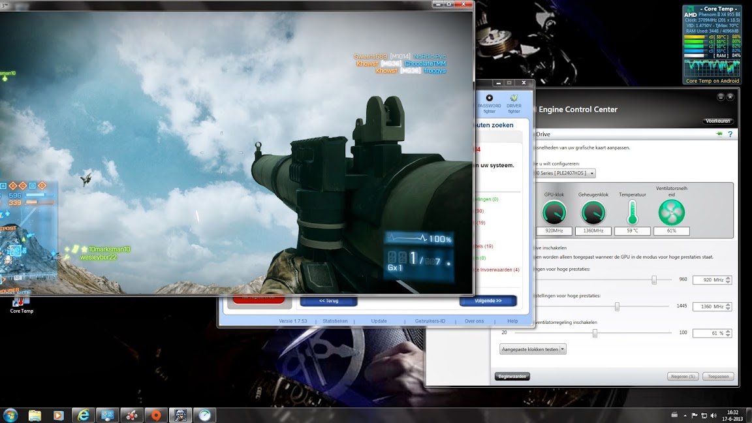Screen dimensions: 752x423
Task: Switch to Internet Explorer on taskbar
Action: [x=84, y=415]
